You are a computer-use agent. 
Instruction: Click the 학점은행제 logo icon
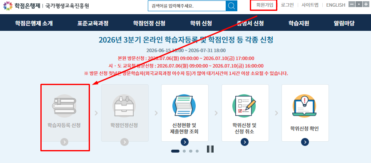(8, 6)
